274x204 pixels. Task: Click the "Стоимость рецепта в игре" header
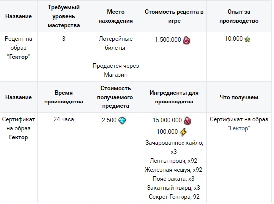point(174,16)
